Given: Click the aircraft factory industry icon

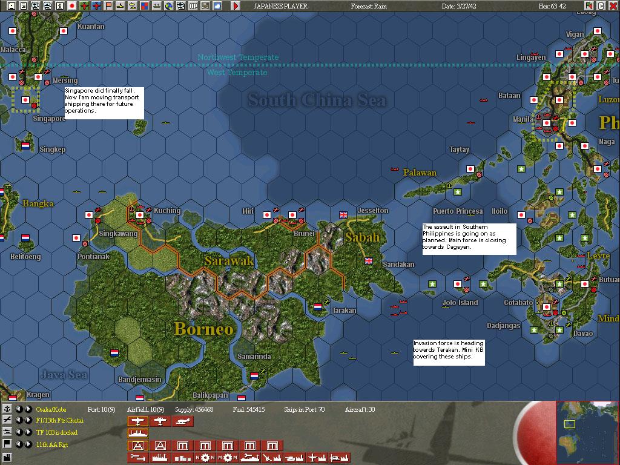Looking at the screenshot, I should 317,458.
